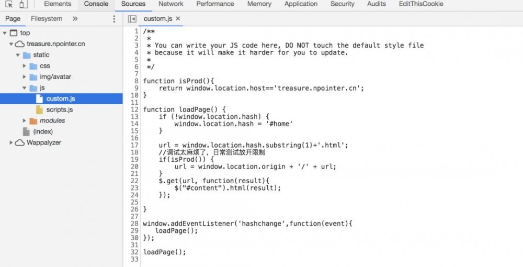The height and width of the screenshot is (267, 523).
Task: Expand the css folder arrow
Action: coord(24,66)
